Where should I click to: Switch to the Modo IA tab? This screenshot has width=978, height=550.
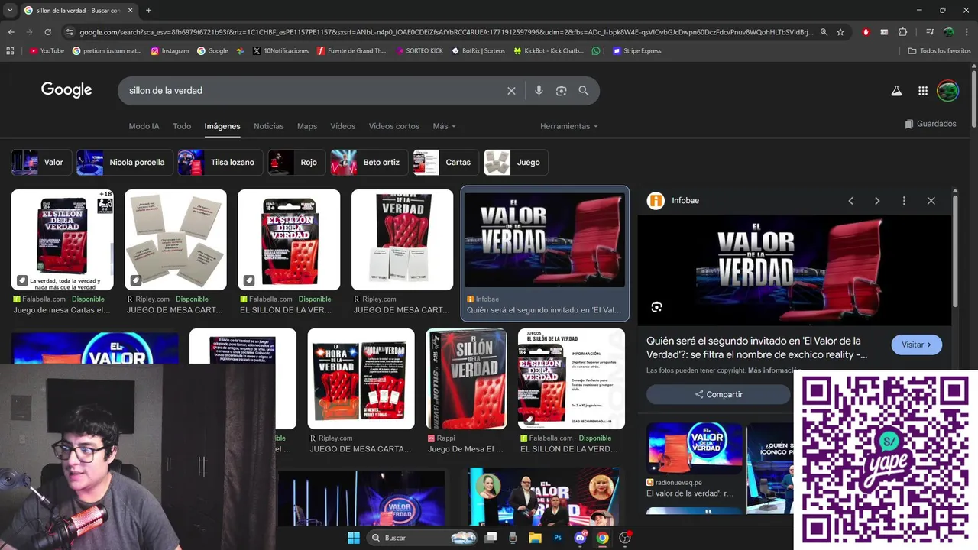(144, 126)
